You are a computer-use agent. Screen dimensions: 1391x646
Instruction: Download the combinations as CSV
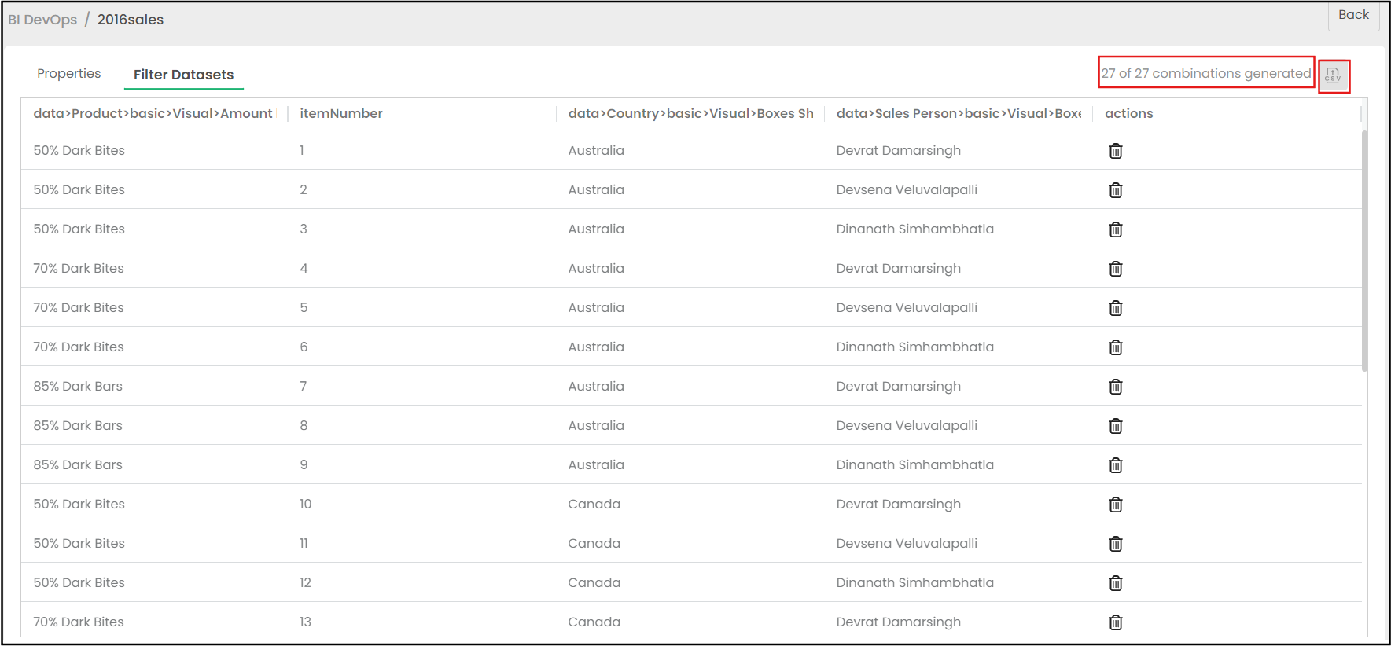click(1333, 75)
